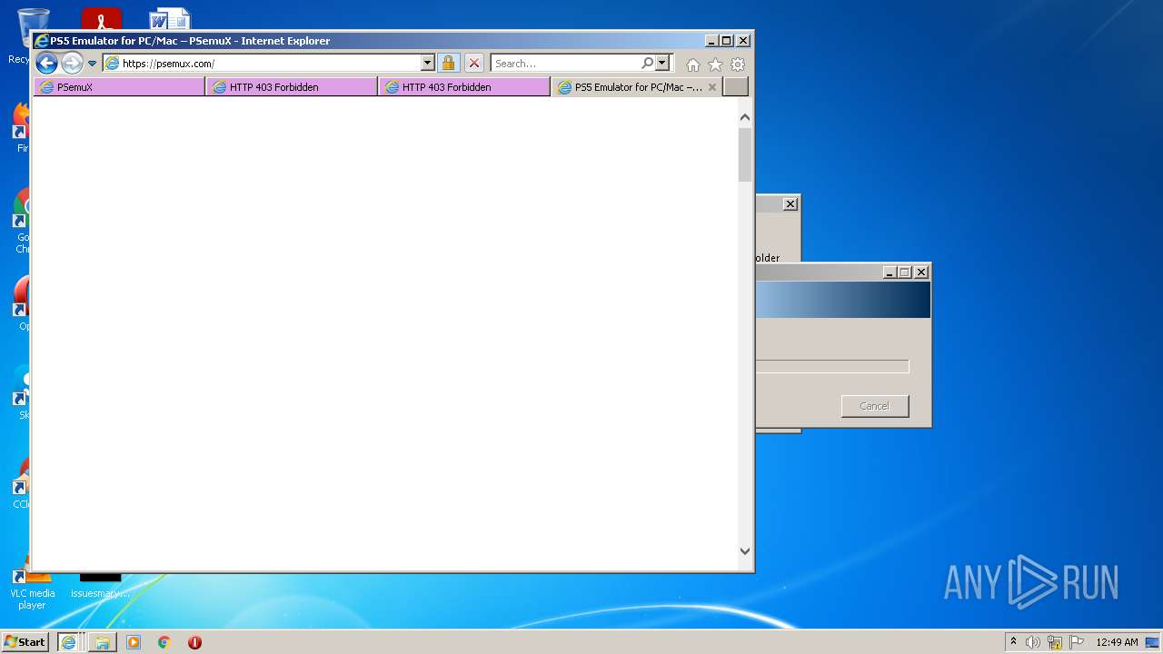Screen dimensions: 1163x654
Task: Launch the media player taskbar icon
Action: pyautogui.click(x=134, y=642)
